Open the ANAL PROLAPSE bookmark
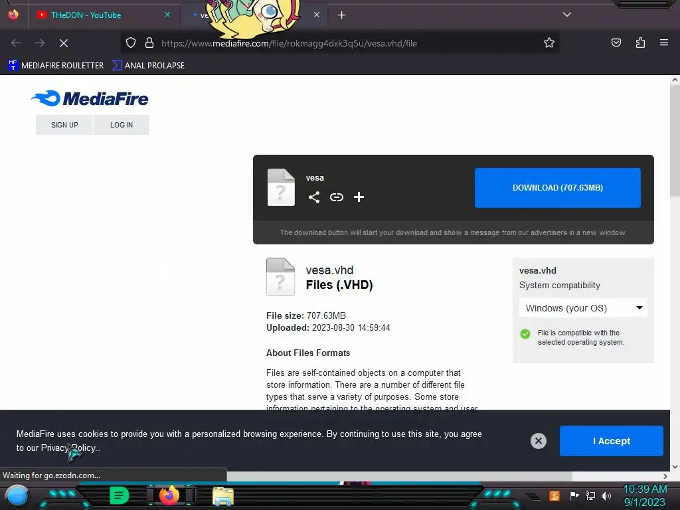This screenshot has height=510, width=680. (148, 66)
